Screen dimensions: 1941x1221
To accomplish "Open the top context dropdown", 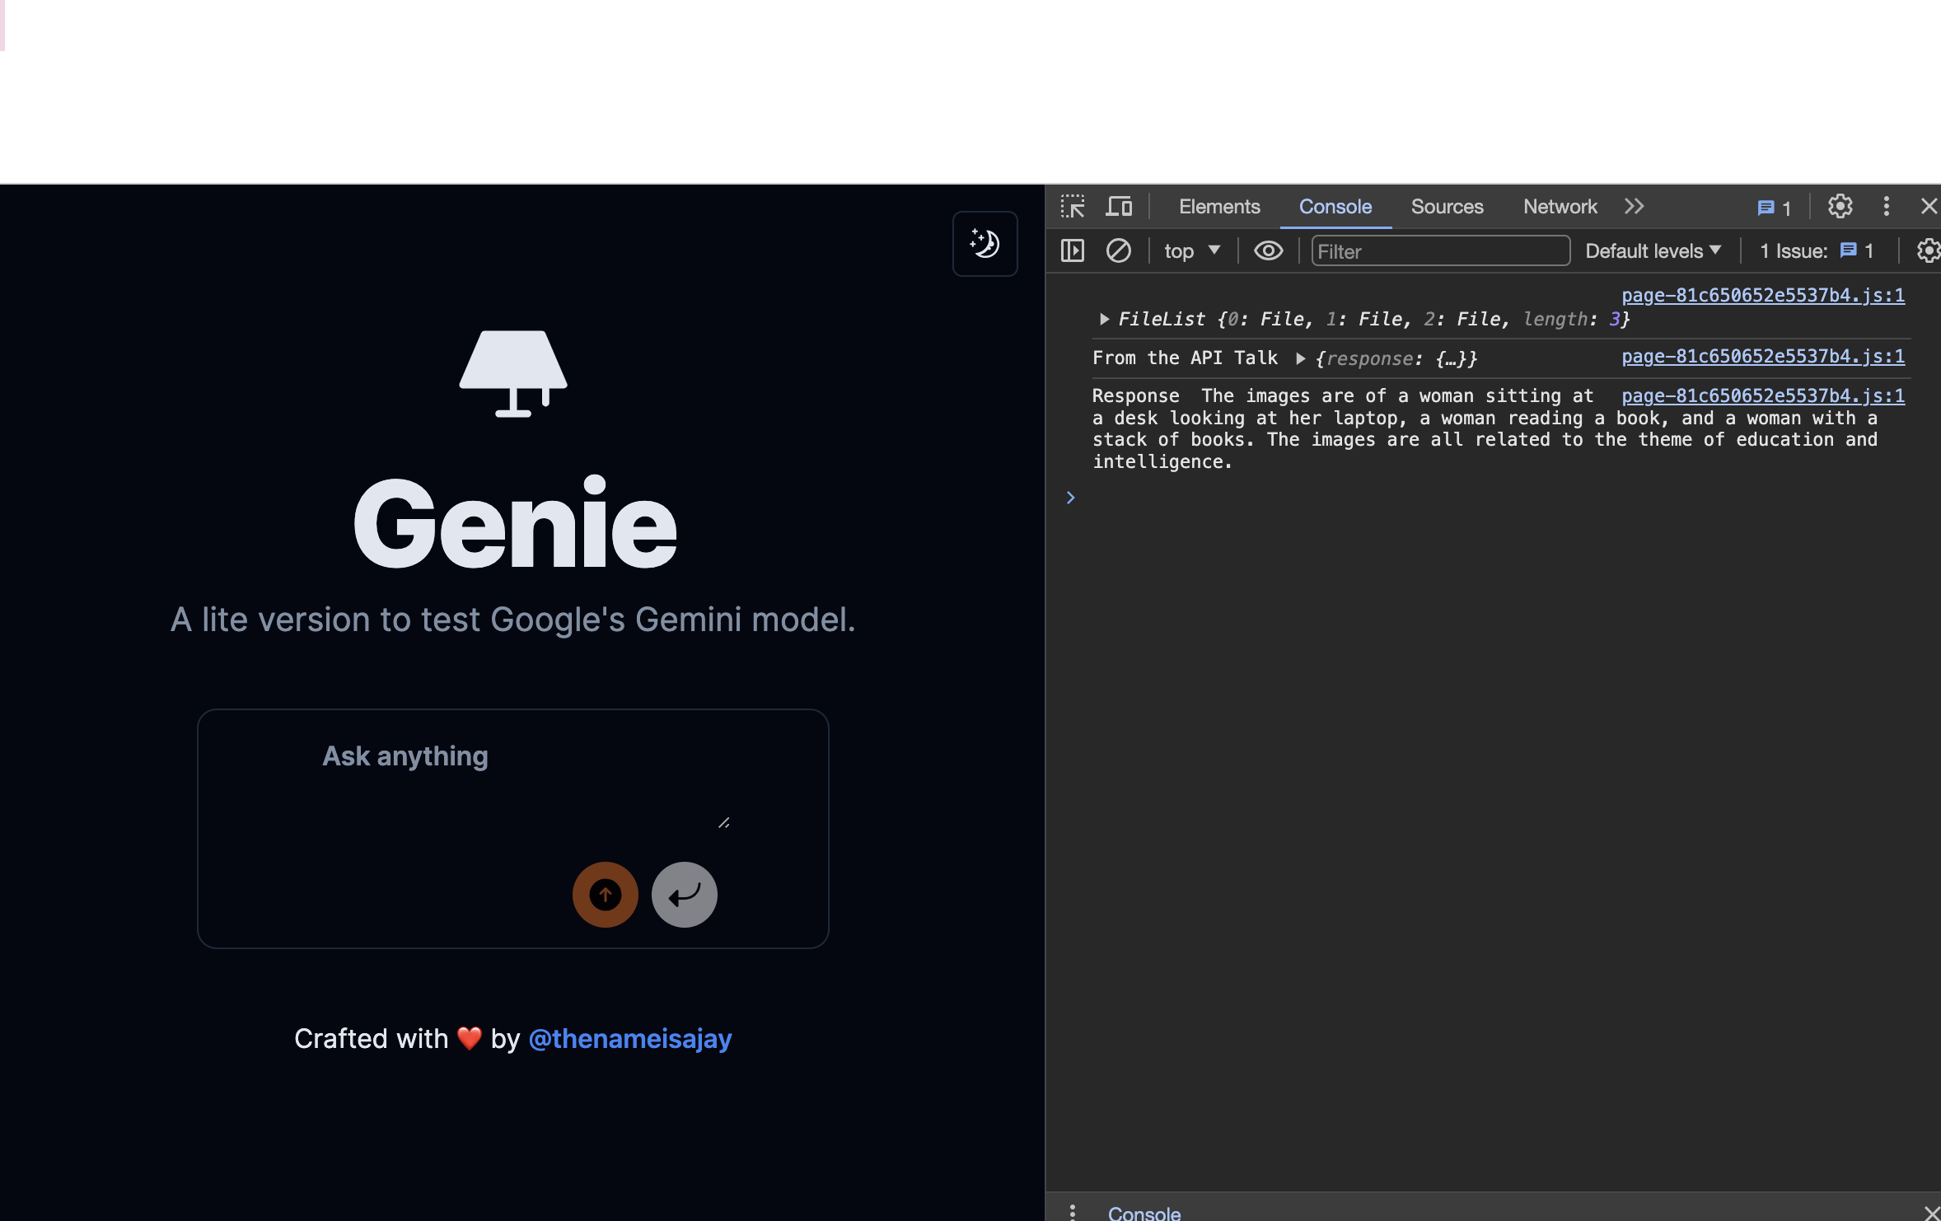I will pos(1191,250).
